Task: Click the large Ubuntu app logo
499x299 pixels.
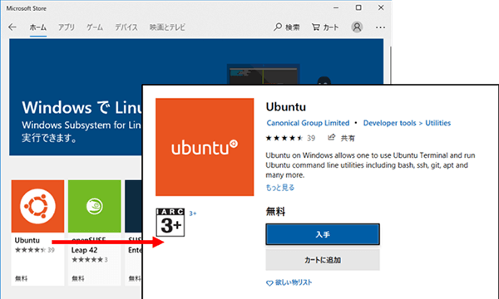Action: pyautogui.click(x=205, y=147)
